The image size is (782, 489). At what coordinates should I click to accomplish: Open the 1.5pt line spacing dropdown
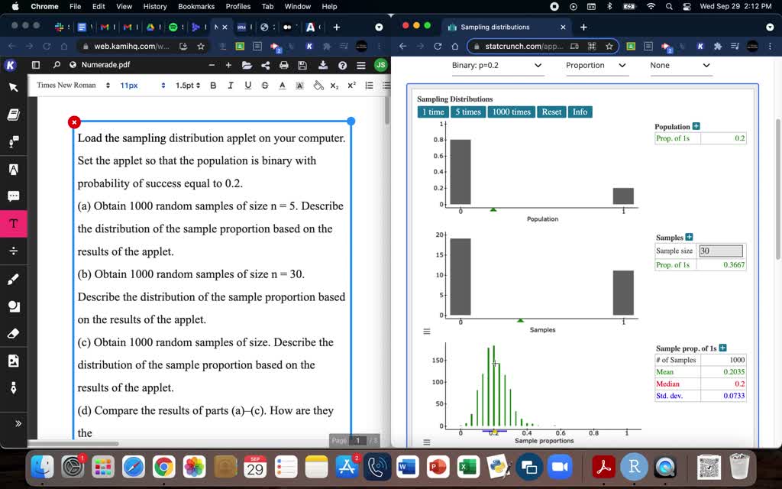point(188,86)
